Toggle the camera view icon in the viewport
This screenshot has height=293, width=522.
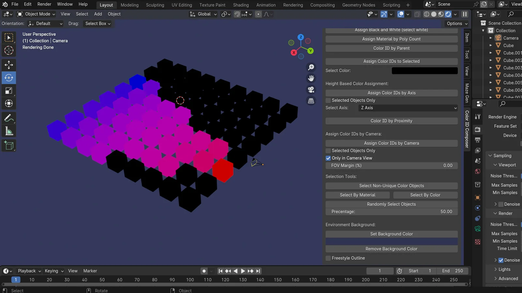click(311, 90)
